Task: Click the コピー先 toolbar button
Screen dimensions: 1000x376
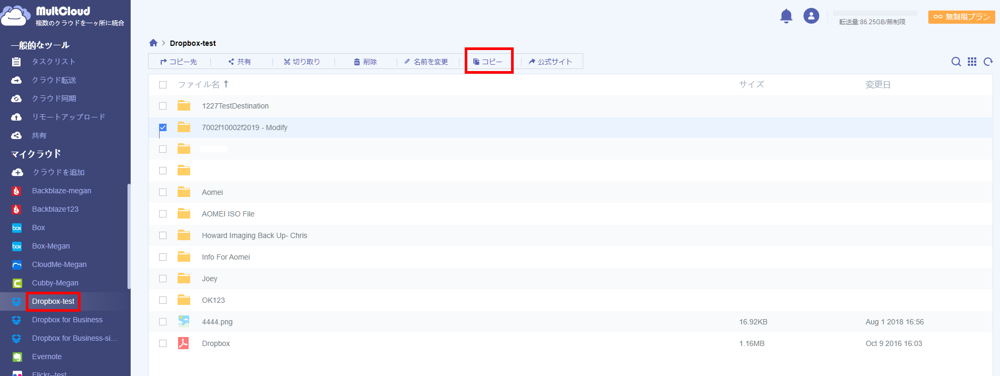Action: click(x=179, y=62)
